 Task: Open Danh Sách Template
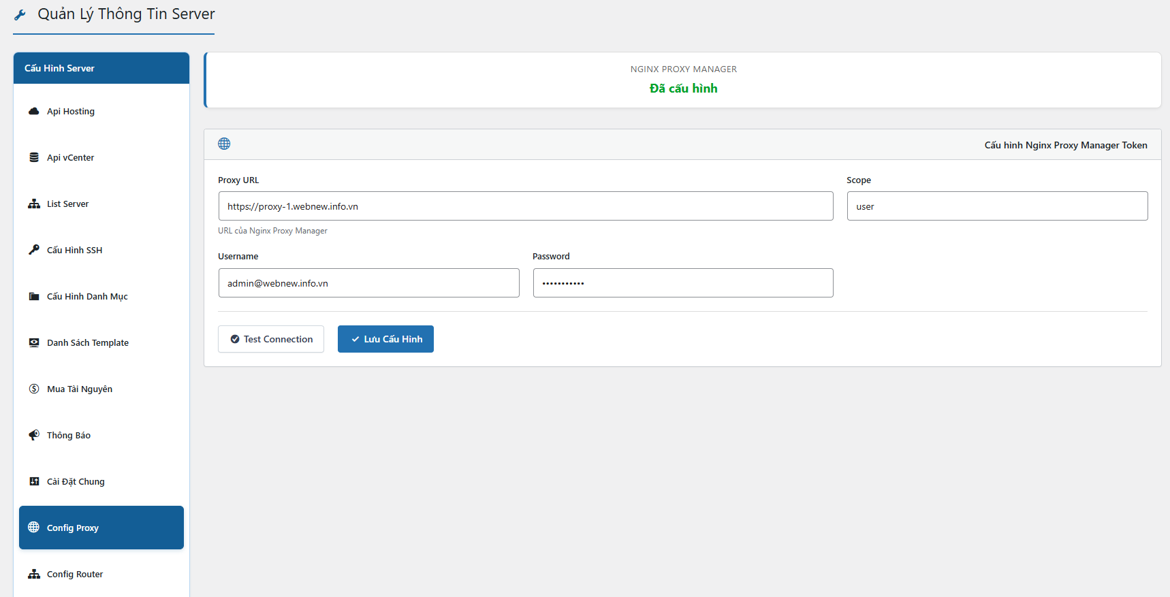tap(101, 342)
